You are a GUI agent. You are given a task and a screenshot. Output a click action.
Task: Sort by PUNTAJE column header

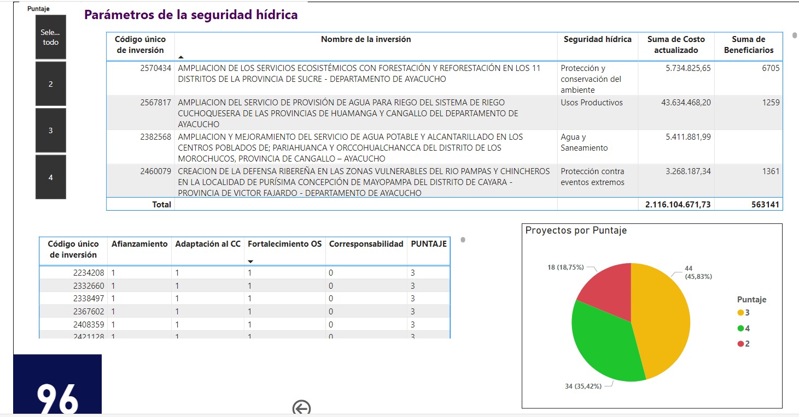click(x=429, y=244)
